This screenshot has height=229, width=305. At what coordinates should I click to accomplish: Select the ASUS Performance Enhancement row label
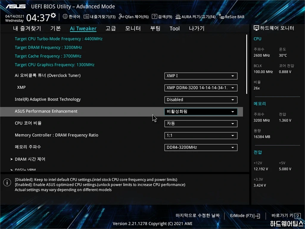(x=46, y=111)
